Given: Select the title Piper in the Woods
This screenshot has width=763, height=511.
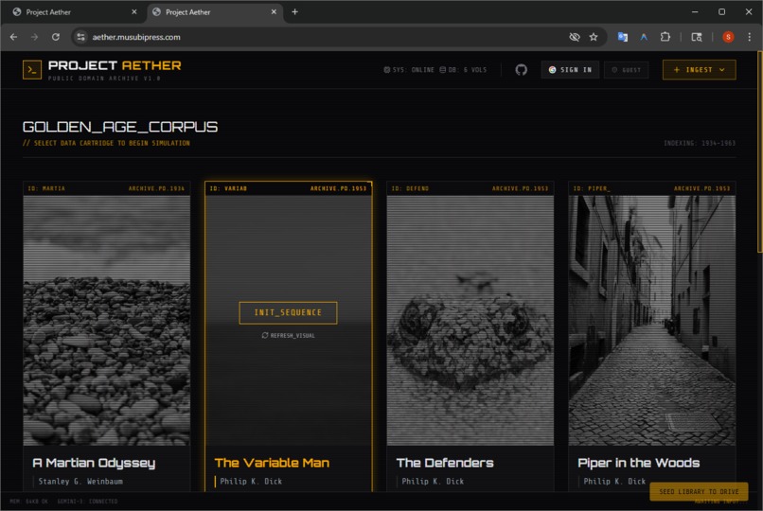Looking at the screenshot, I should (x=638, y=463).
